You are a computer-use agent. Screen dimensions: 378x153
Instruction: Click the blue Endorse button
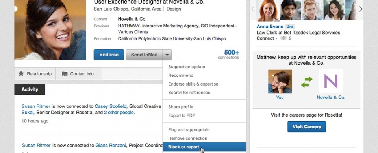109,55
